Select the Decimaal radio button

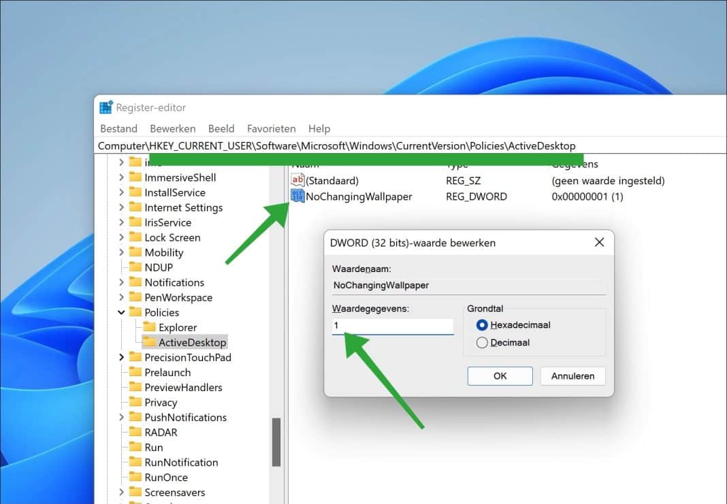(483, 342)
